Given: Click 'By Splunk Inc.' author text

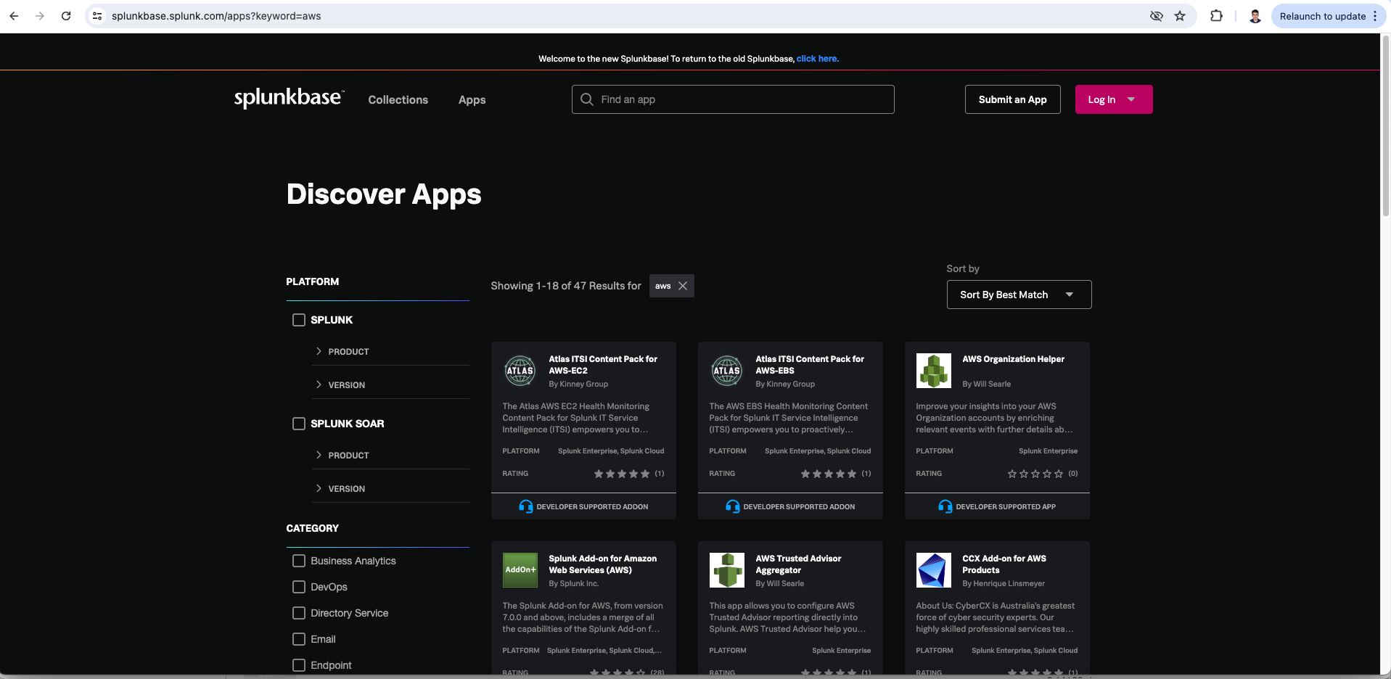Looking at the screenshot, I should (573, 583).
